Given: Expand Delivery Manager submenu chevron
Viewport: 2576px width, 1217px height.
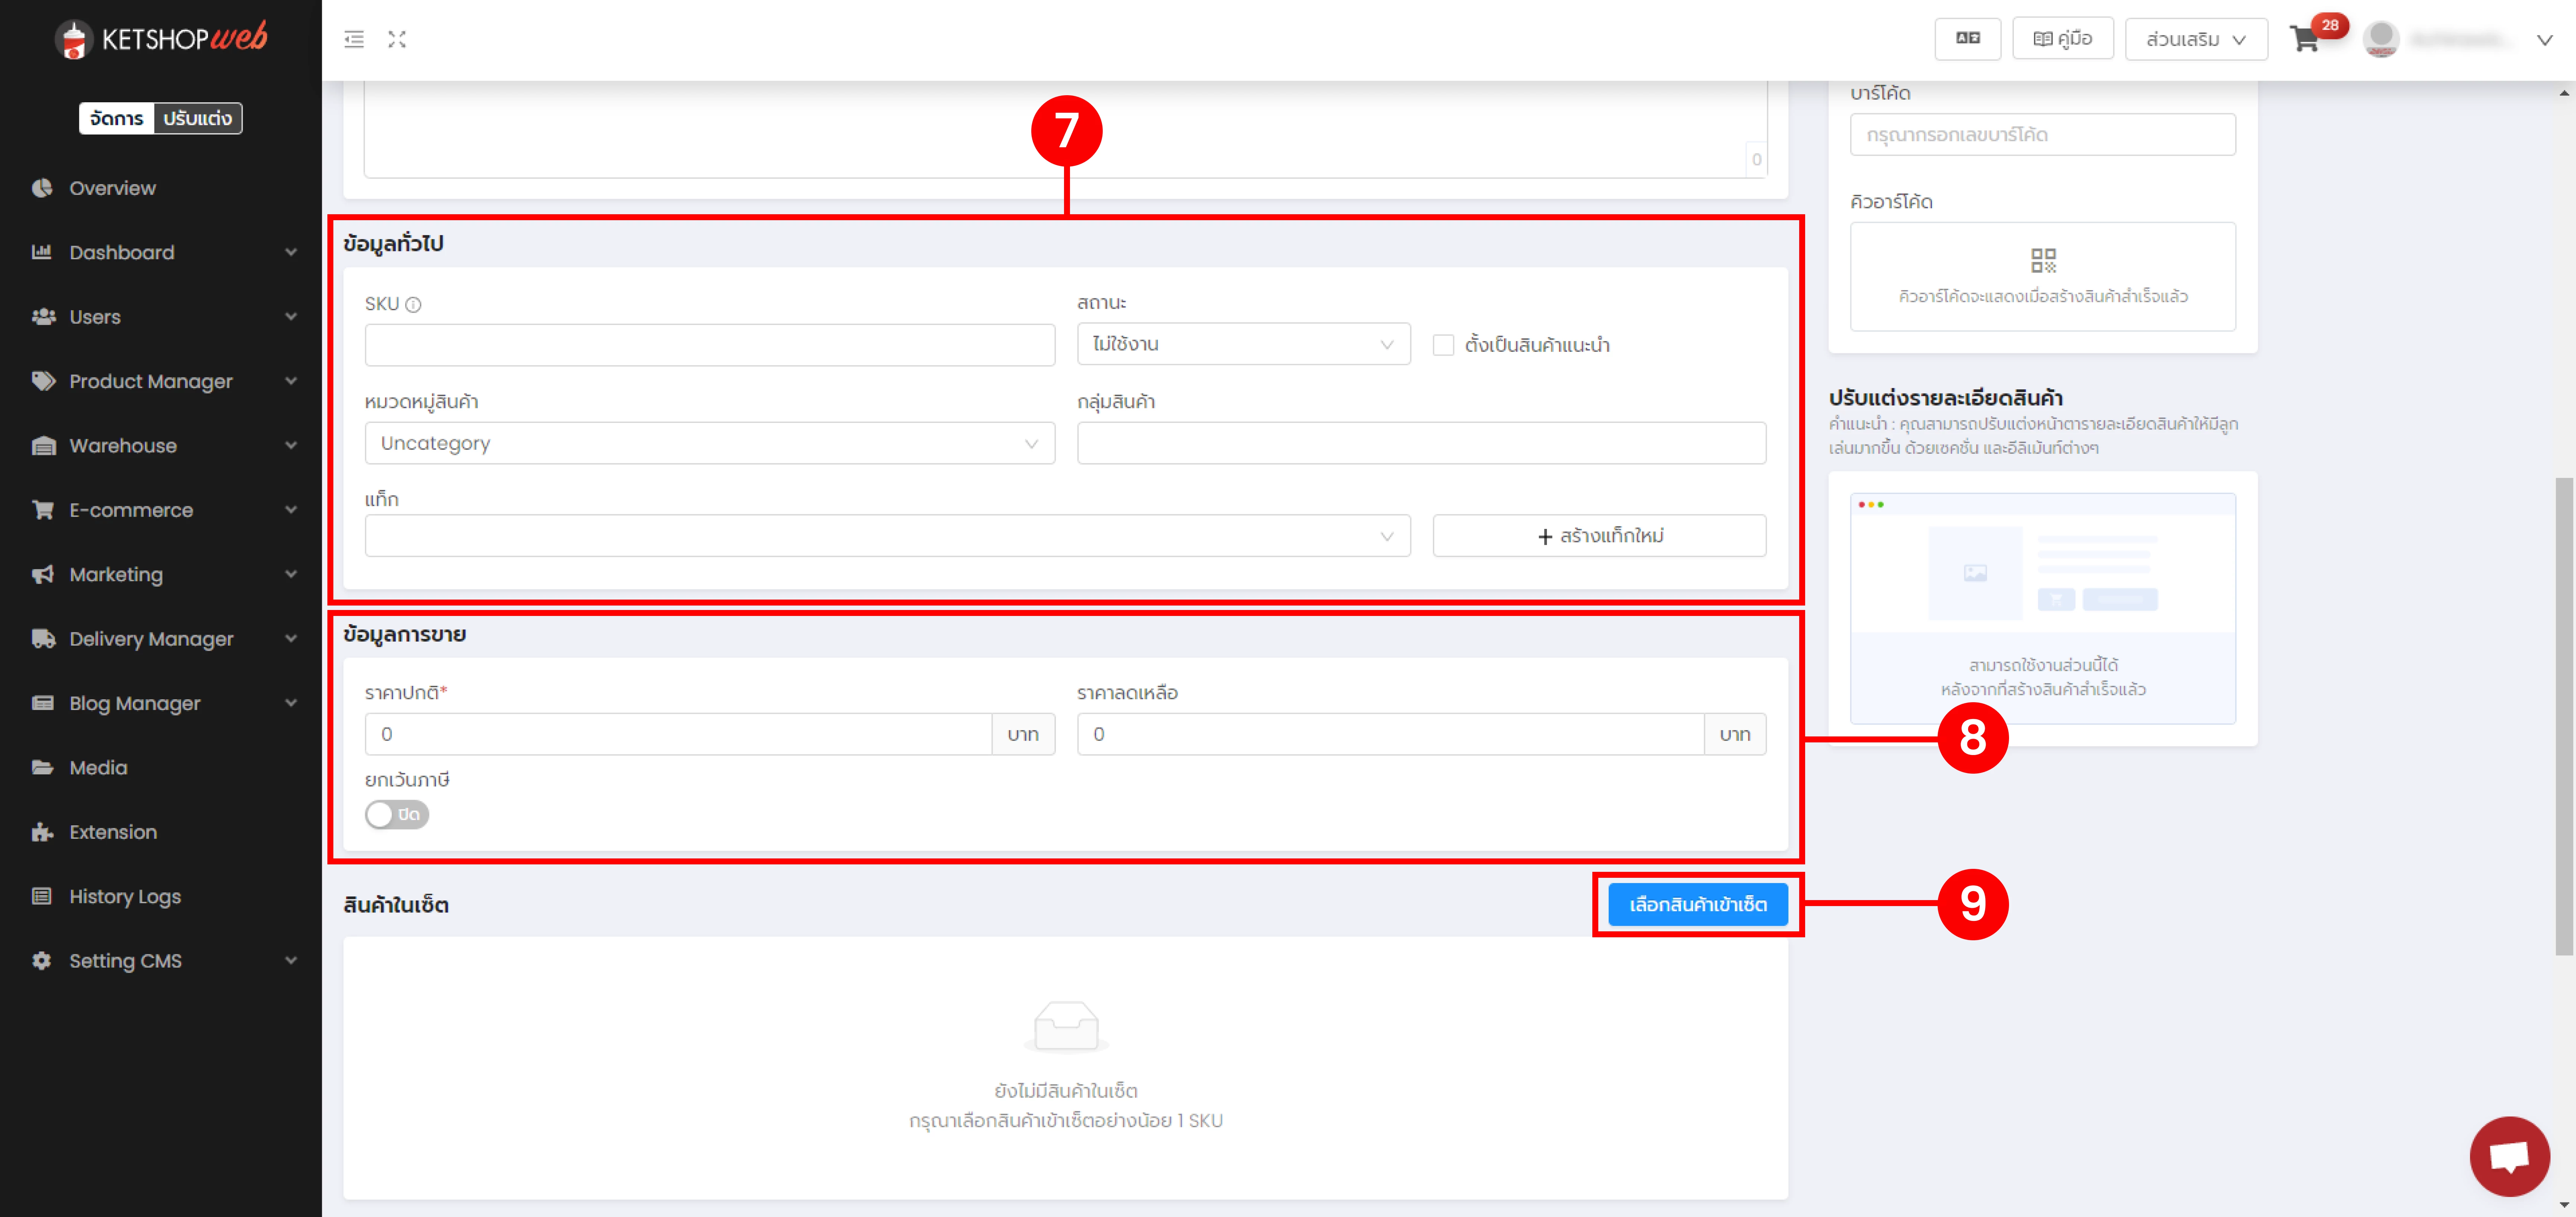Looking at the screenshot, I should [291, 639].
